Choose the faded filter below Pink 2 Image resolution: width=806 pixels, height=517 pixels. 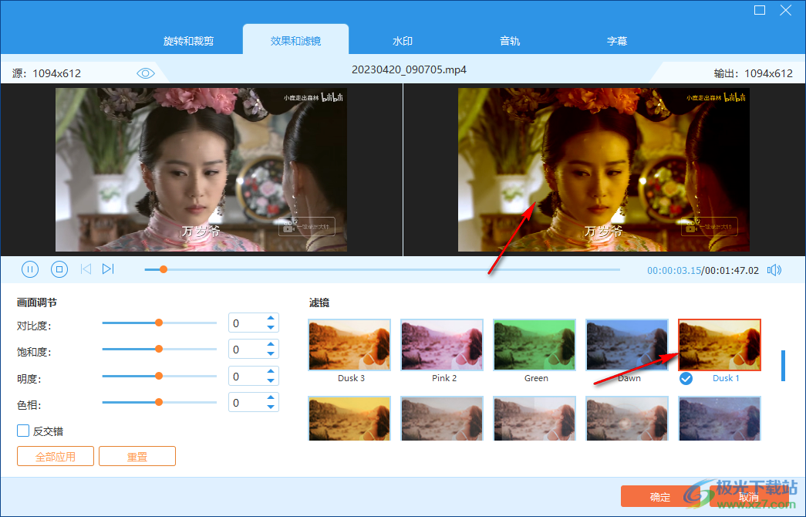coord(442,418)
